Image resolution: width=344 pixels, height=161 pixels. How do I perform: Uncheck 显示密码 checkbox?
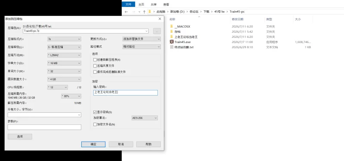tap(95, 112)
